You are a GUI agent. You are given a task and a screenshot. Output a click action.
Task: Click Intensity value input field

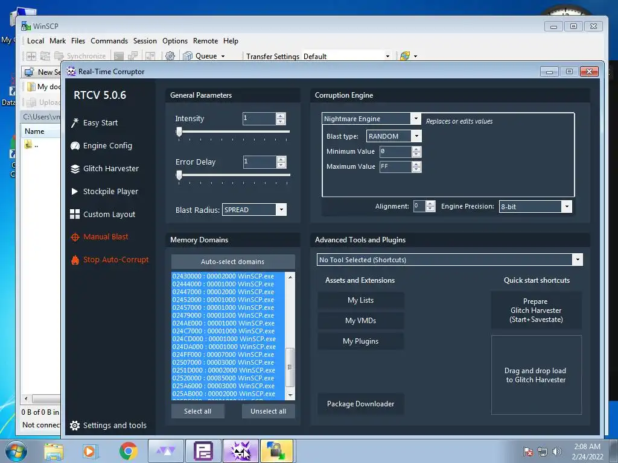pyautogui.click(x=259, y=119)
